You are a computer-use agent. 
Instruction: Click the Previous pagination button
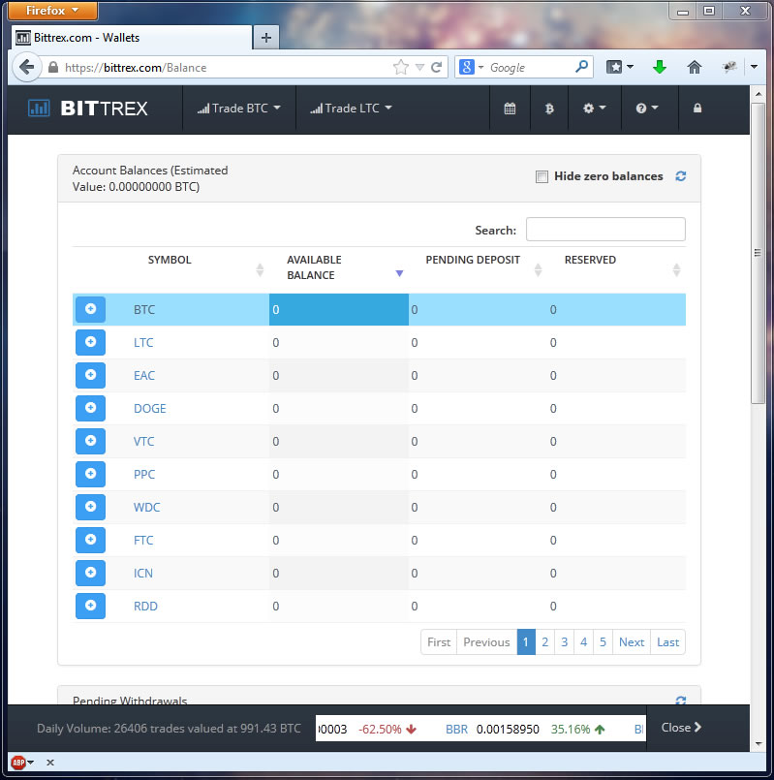tap(486, 641)
